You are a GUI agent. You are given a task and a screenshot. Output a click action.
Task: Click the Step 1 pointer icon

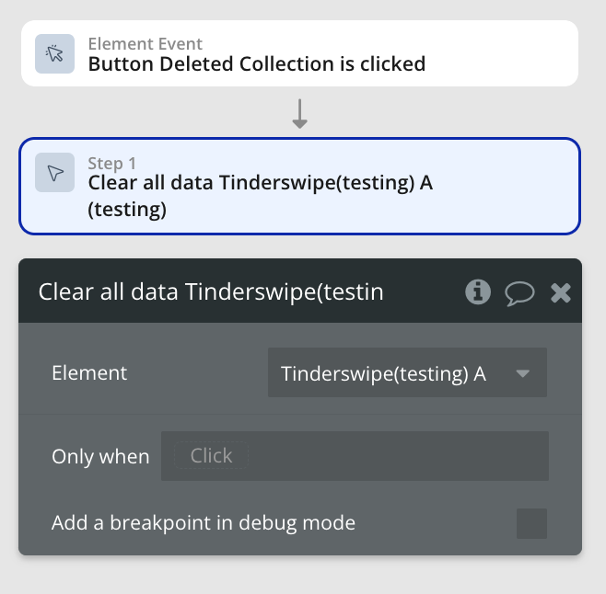54,173
